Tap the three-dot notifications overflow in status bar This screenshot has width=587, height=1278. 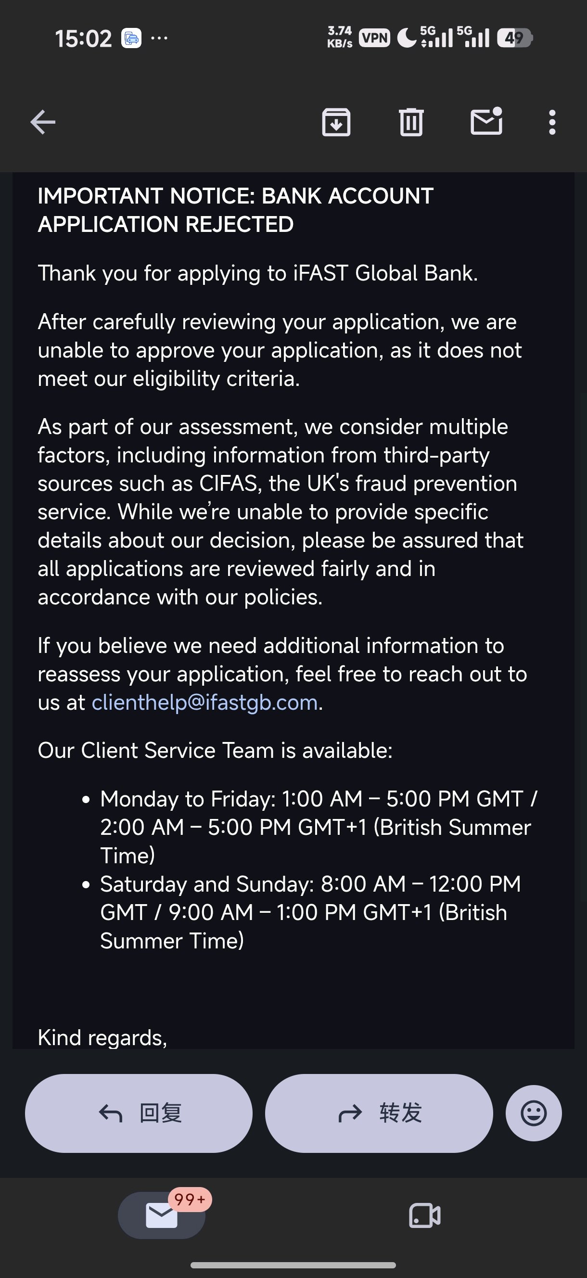[159, 38]
